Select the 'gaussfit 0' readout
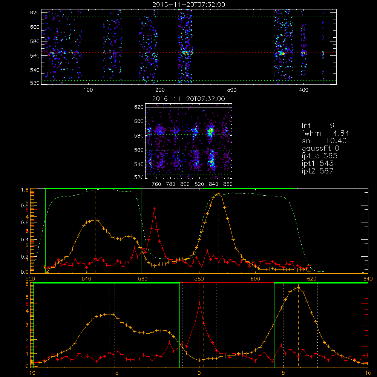This screenshot has width=377, height=377. point(320,148)
